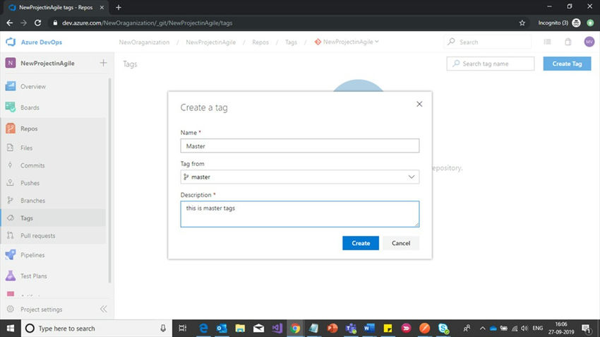Go back in the browser

[10, 23]
